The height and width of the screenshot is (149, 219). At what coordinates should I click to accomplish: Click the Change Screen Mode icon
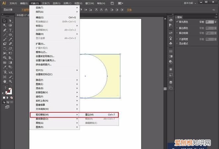pos(7,107)
